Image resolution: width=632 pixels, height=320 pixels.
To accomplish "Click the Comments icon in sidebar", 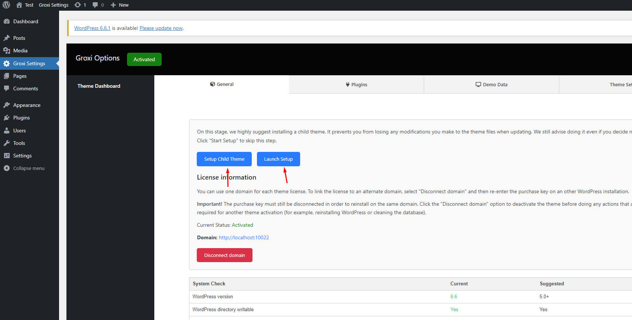I will 7,88.
